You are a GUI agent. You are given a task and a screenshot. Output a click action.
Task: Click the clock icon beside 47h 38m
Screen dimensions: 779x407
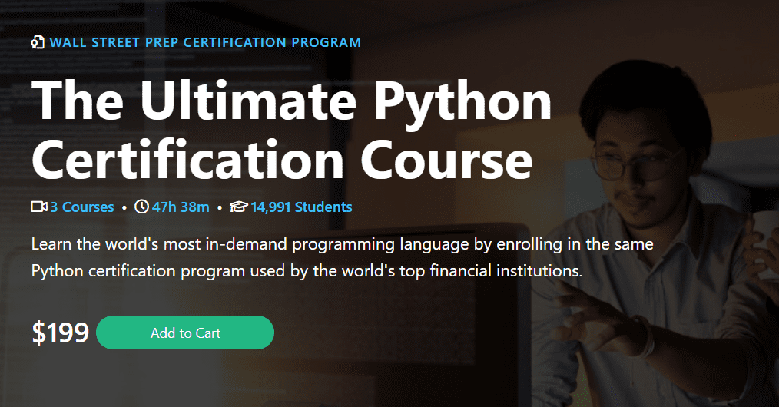pyautogui.click(x=141, y=207)
